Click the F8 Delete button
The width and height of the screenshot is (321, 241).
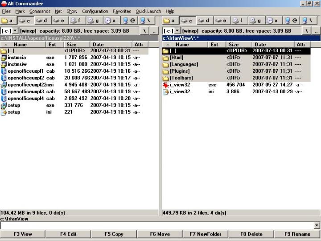pyautogui.click(x=251, y=234)
